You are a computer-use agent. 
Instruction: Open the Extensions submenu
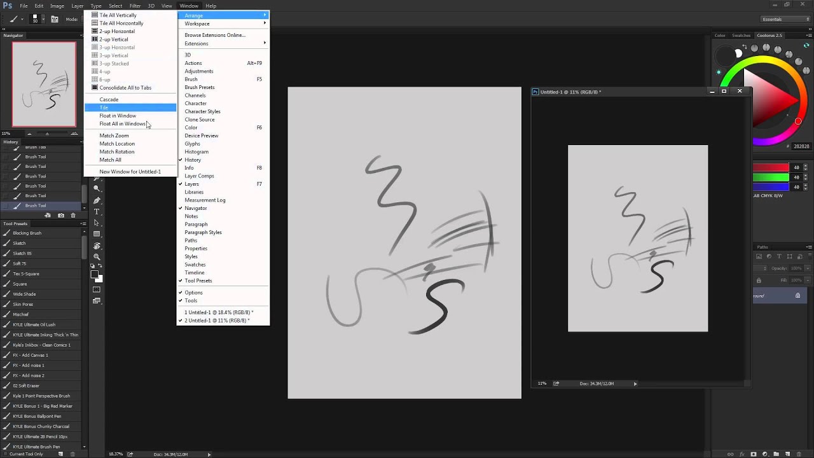[223, 44]
